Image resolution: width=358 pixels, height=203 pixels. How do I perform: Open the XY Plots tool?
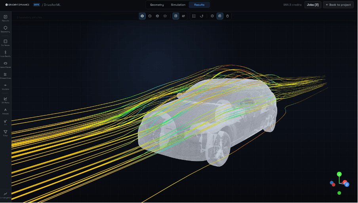pos(6,100)
